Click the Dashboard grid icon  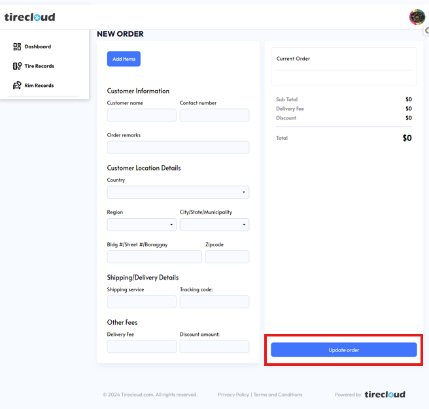pyautogui.click(x=17, y=46)
